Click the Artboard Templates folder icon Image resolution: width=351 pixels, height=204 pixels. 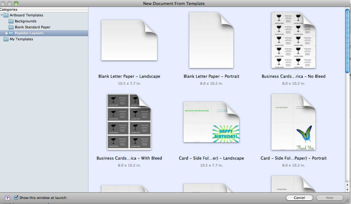click(x=6, y=15)
